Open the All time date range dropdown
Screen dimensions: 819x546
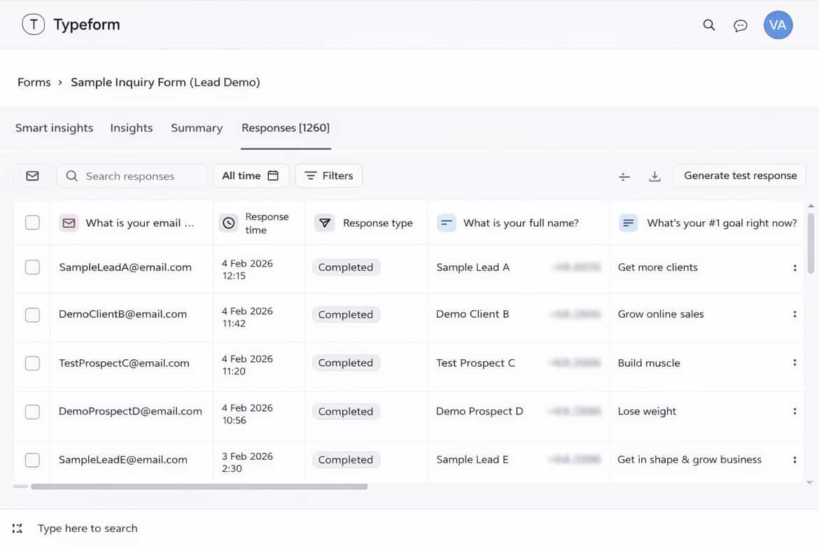click(251, 176)
